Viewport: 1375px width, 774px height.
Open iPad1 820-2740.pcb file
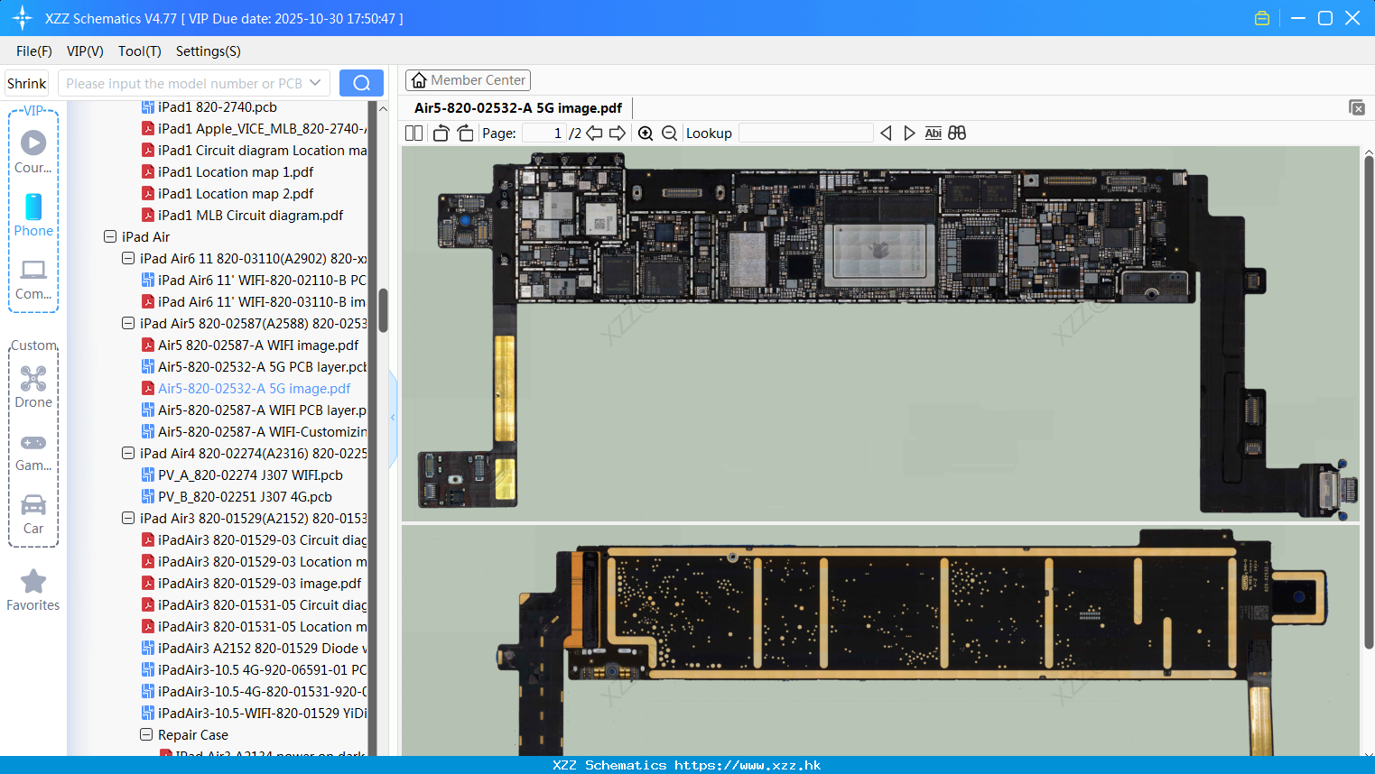218,107
